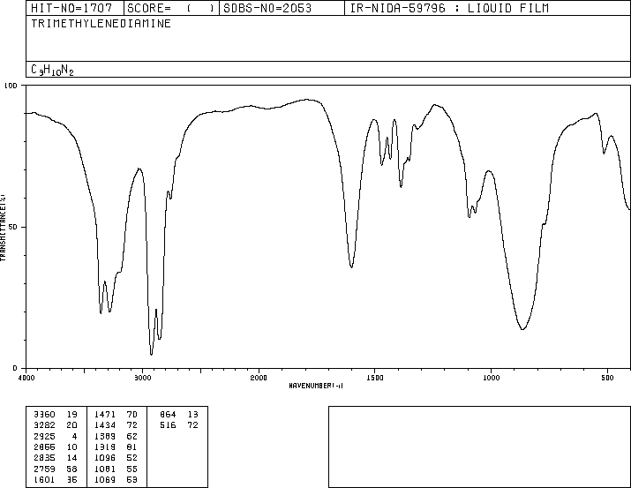
Task: Click the 2000 wavenumber axis label
Action: pyautogui.click(x=259, y=378)
